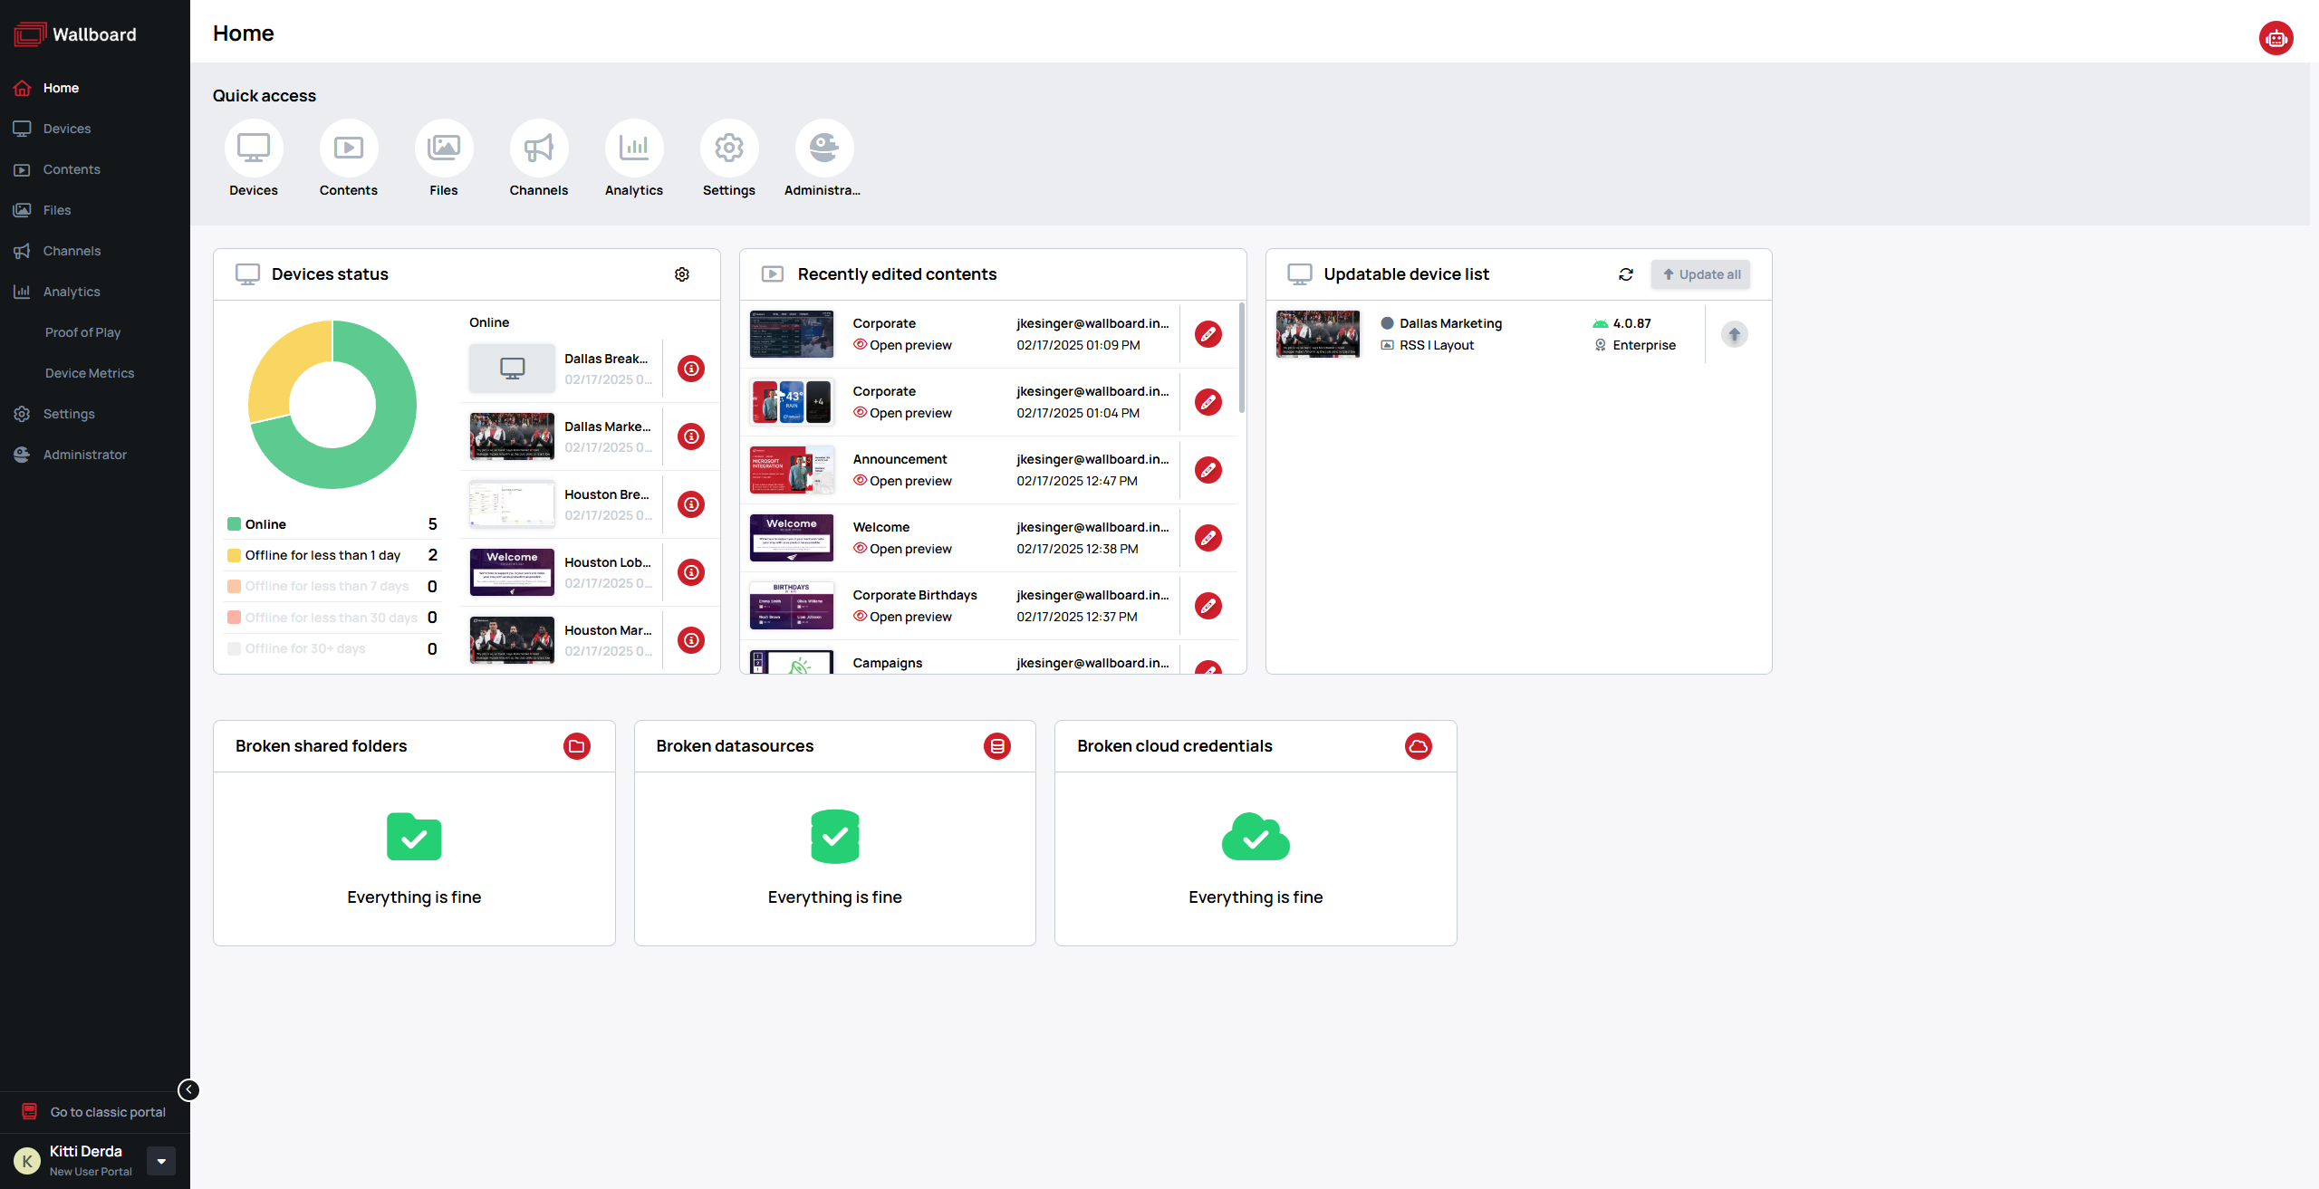Go to Devices in the sidebar

[67, 129]
